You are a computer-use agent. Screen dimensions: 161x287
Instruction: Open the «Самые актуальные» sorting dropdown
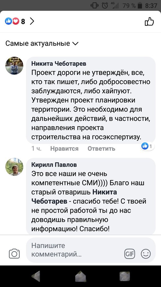click(x=42, y=43)
